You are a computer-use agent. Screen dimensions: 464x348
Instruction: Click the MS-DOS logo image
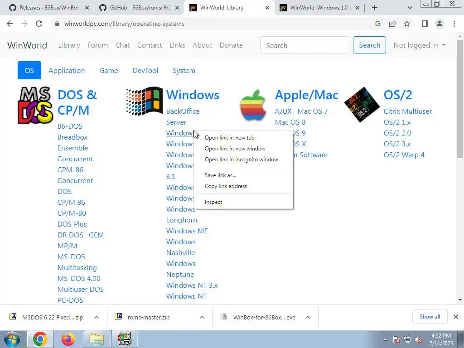pos(35,105)
